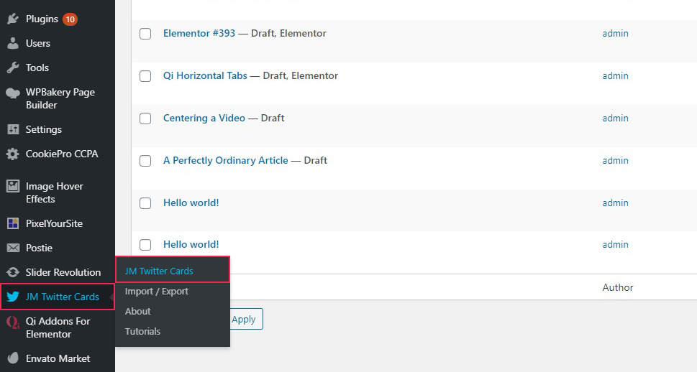Click the Users person icon
697x372 pixels.
coord(13,43)
